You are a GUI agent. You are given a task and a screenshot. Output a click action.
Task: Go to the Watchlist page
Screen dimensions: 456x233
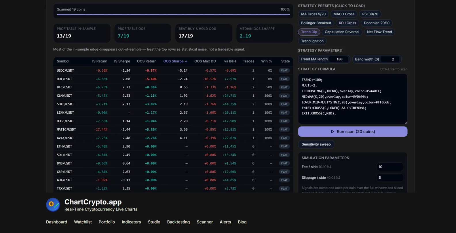83,222
